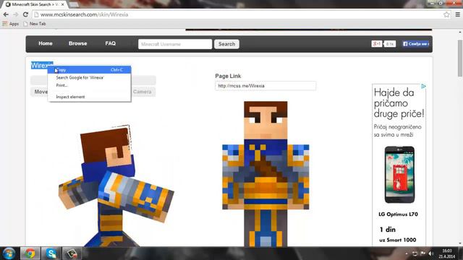Open the FAQ nav link
Viewport: 463px width, 260px height.
tap(111, 43)
